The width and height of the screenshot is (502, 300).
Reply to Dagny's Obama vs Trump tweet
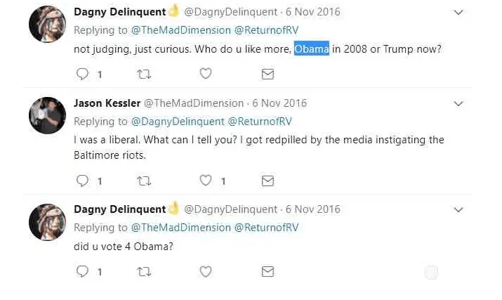82,74
